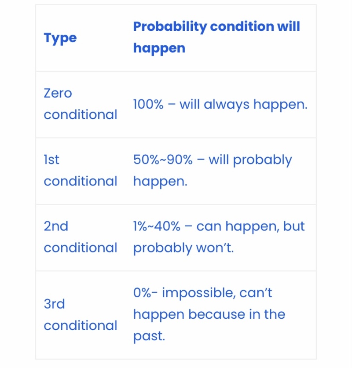Select the "1%~40% – can happen" cell
352x368 pixels.
pos(219,237)
